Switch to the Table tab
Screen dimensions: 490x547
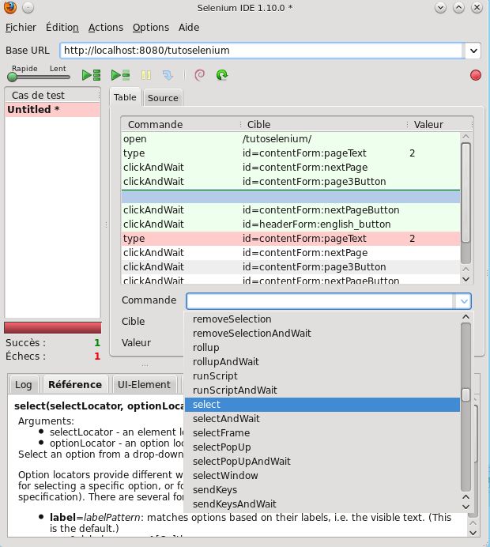(125, 97)
